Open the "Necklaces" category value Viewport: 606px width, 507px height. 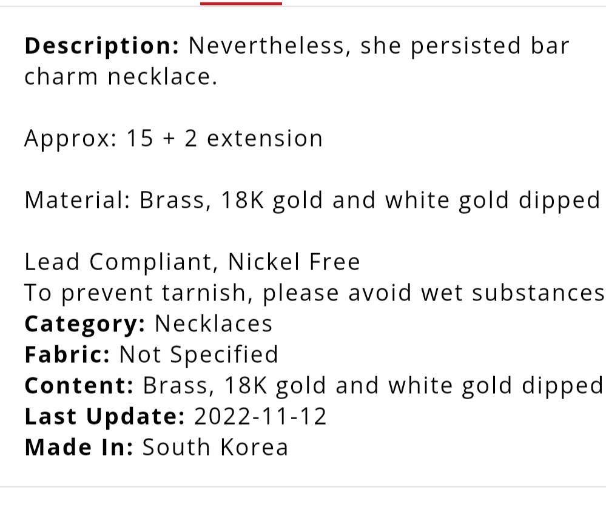pos(214,324)
